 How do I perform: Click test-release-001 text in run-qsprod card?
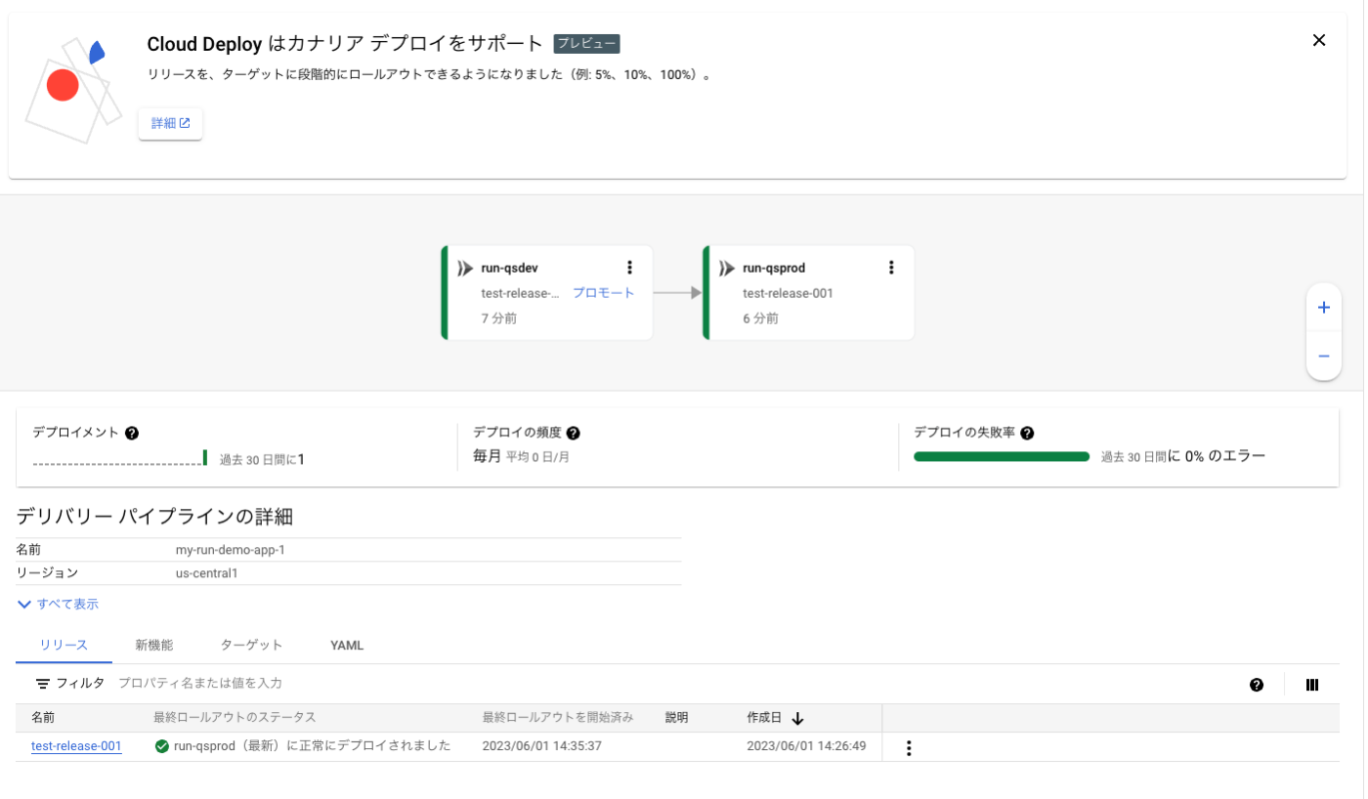(x=788, y=293)
